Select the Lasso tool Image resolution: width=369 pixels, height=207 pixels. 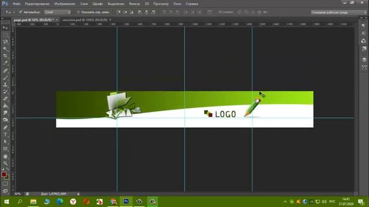tap(5, 42)
